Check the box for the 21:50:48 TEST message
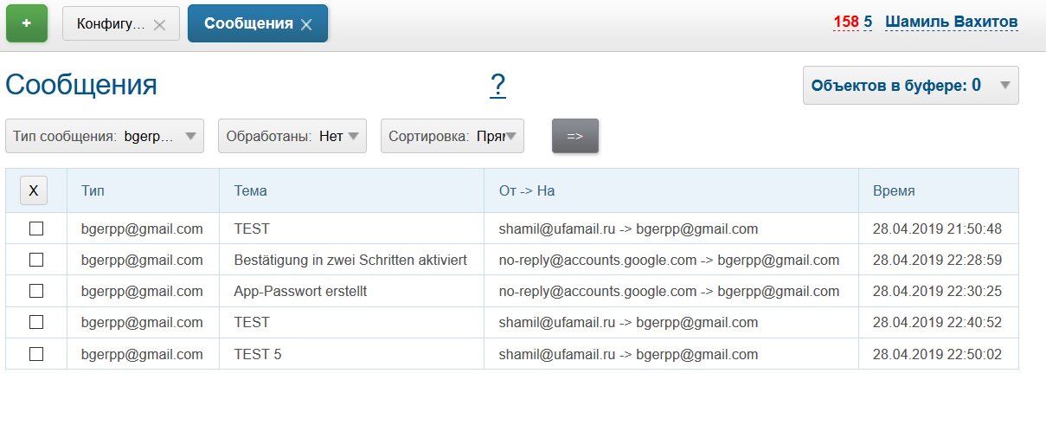This screenshot has height=425, width=1046. pos(36,229)
